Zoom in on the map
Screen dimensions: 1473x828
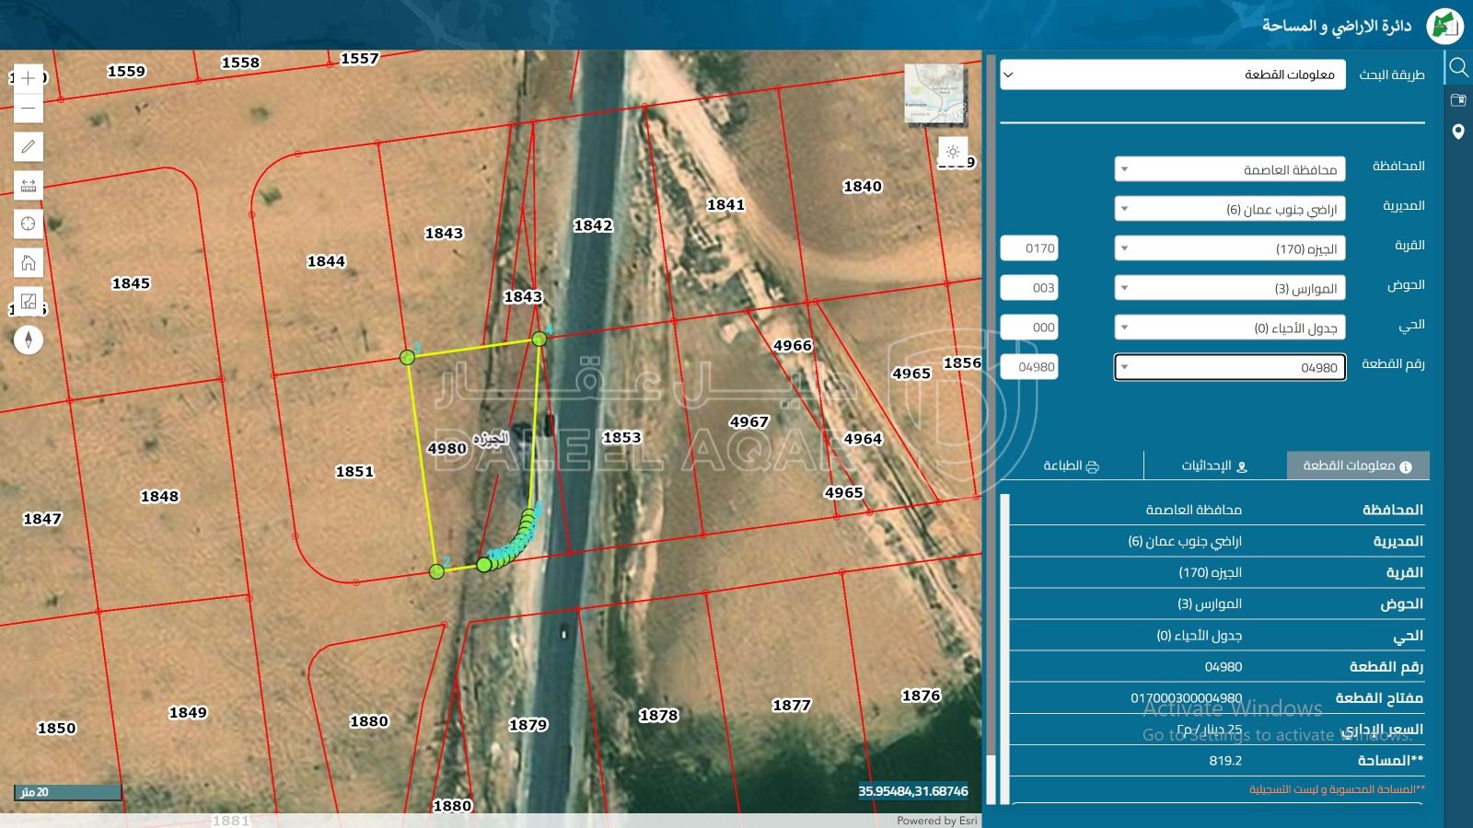tap(29, 78)
